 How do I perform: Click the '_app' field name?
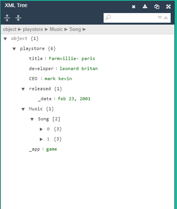coord(35,149)
